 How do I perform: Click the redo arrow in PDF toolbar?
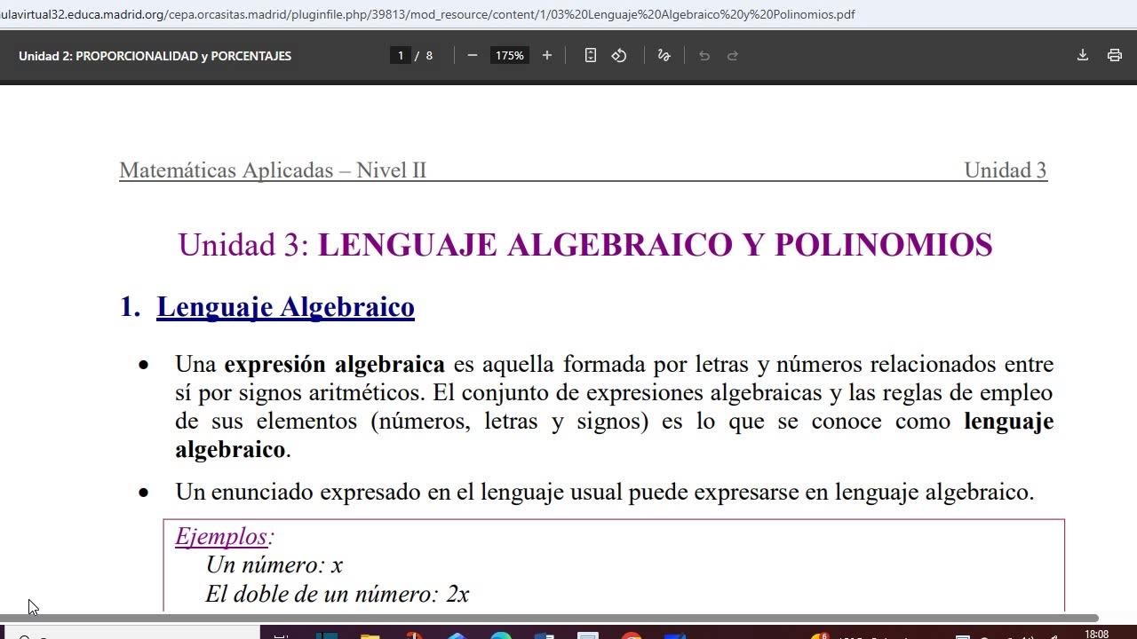(733, 55)
